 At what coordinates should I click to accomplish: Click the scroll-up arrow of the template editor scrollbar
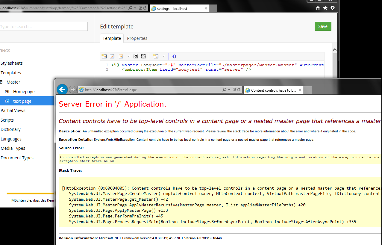coord(335,50)
